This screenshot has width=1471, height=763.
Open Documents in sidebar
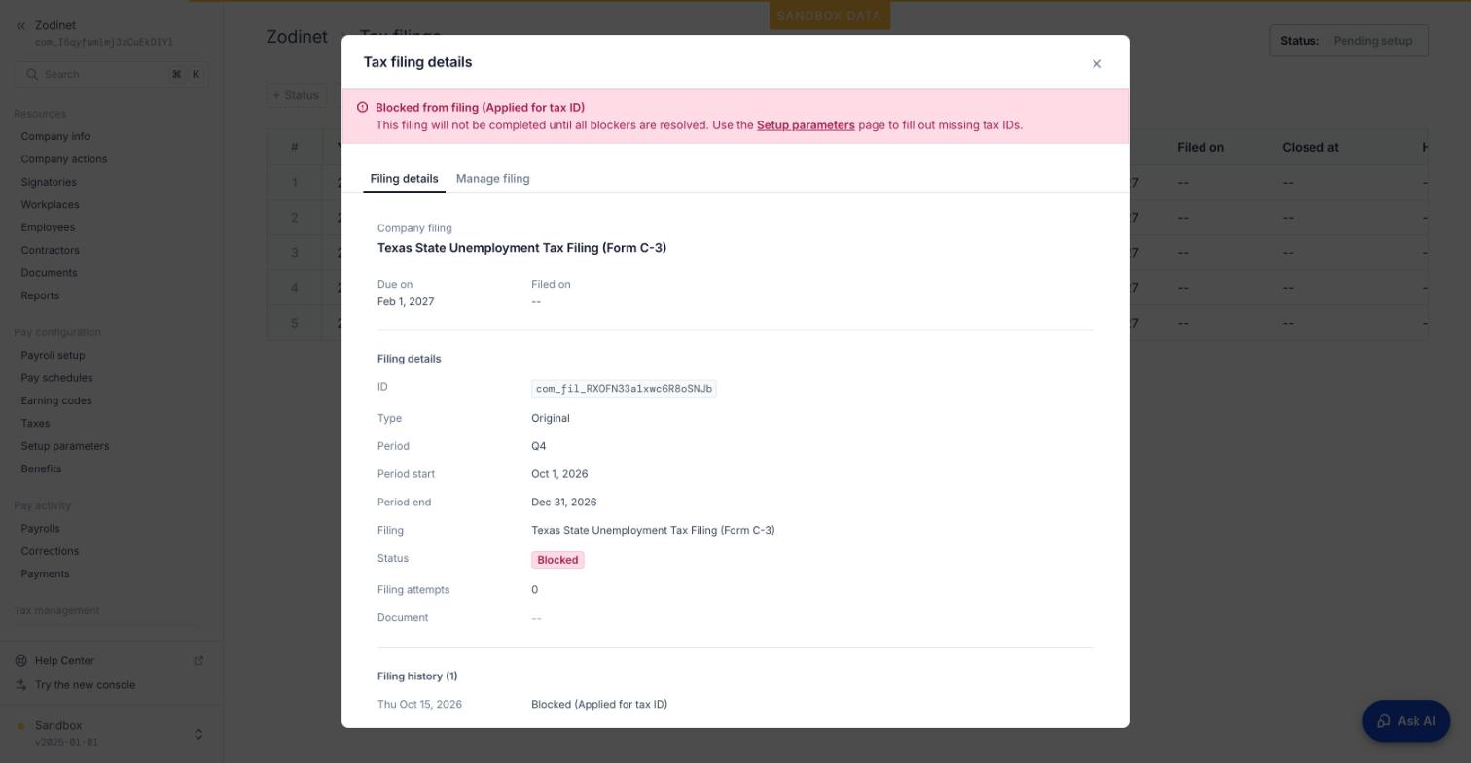pos(49,273)
